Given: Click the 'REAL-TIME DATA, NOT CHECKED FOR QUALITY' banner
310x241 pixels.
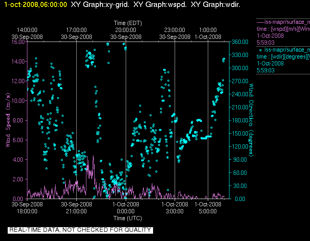Looking at the screenshot, I should coord(80,230).
